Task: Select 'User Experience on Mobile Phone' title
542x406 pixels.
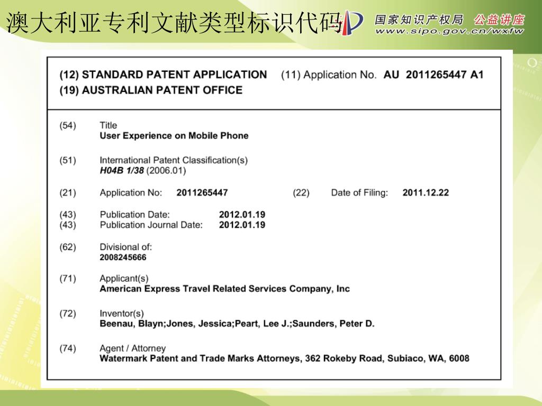Action: click(x=174, y=136)
